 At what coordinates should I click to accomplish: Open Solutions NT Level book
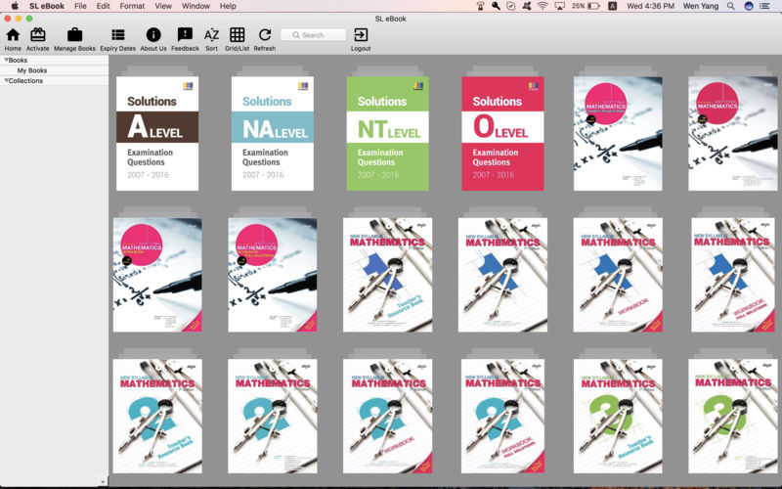387,133
